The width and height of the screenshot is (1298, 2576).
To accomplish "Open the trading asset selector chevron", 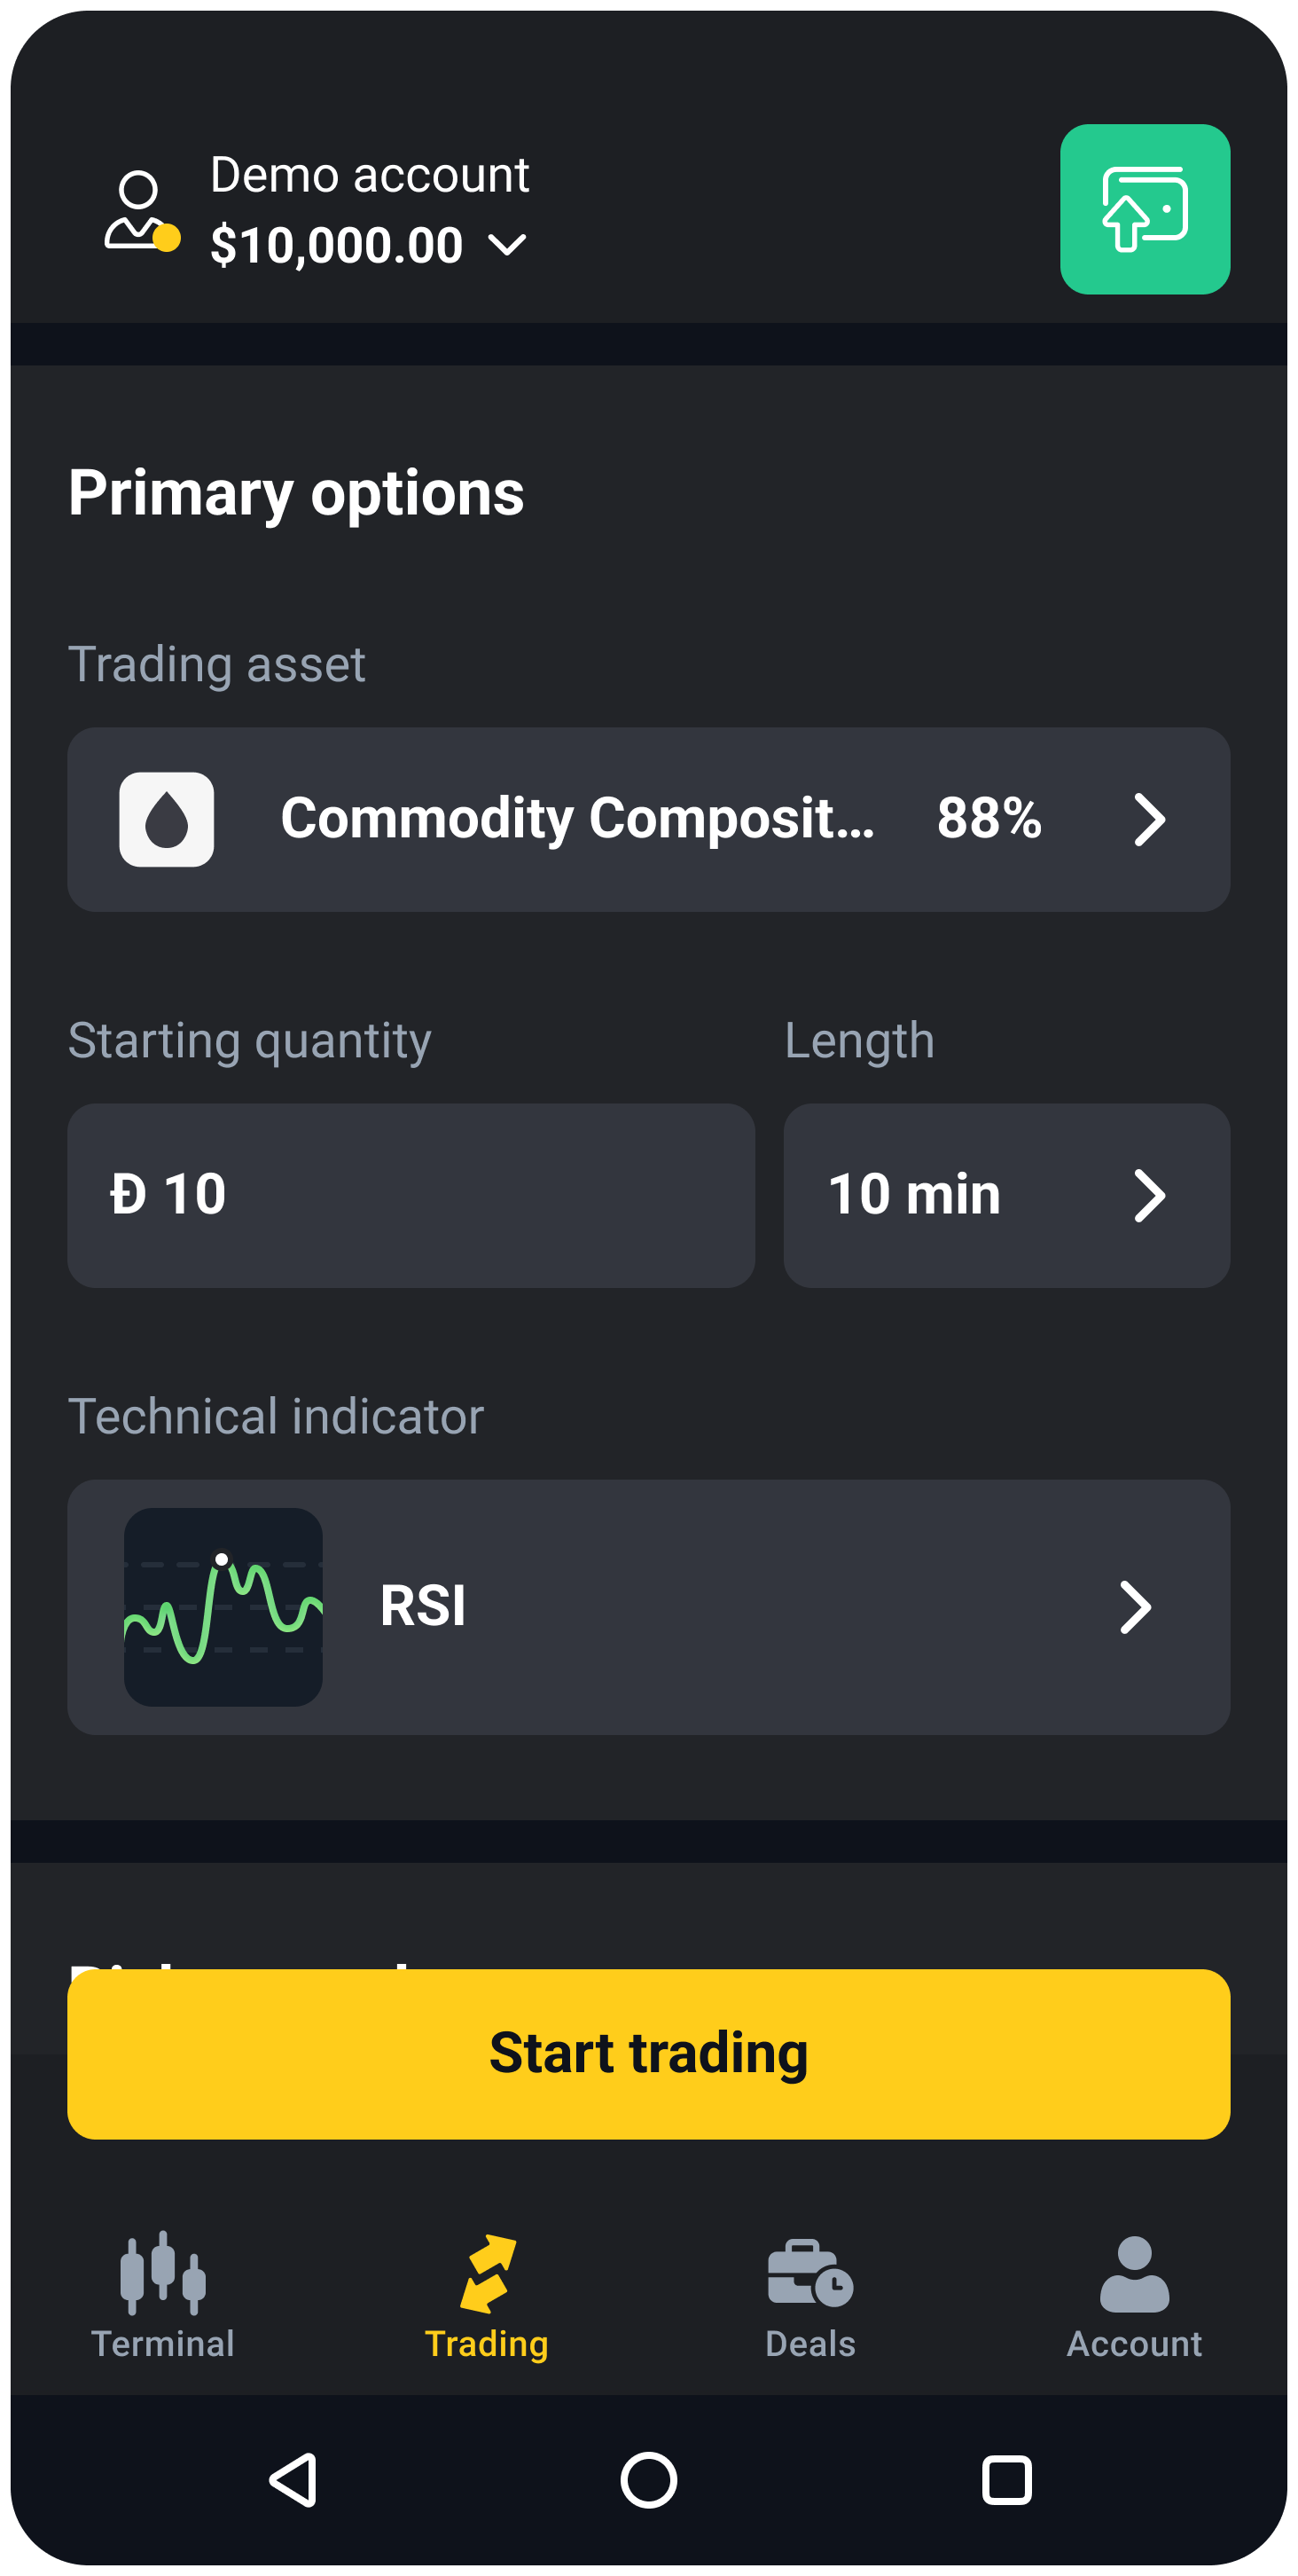I will click(1149, 820).
